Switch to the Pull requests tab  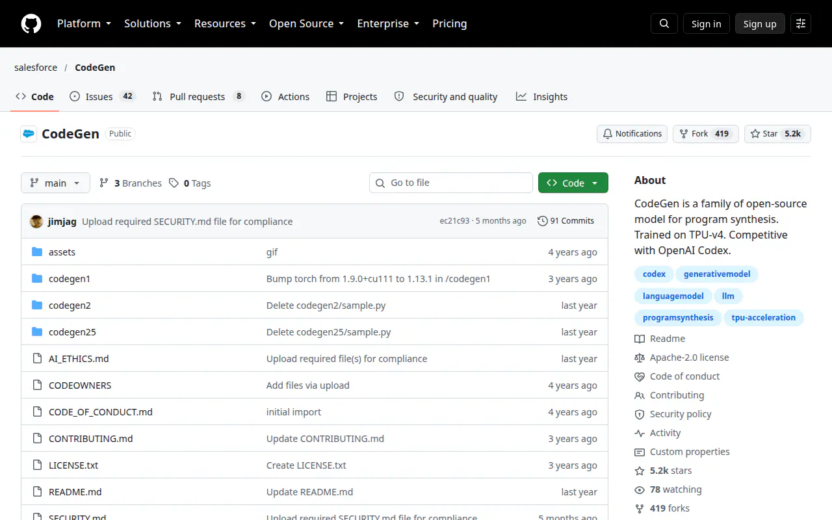pos(198,97)
